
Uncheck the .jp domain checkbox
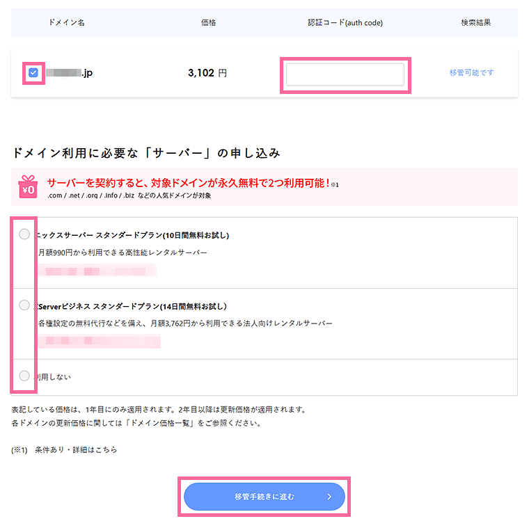(33, 72)
